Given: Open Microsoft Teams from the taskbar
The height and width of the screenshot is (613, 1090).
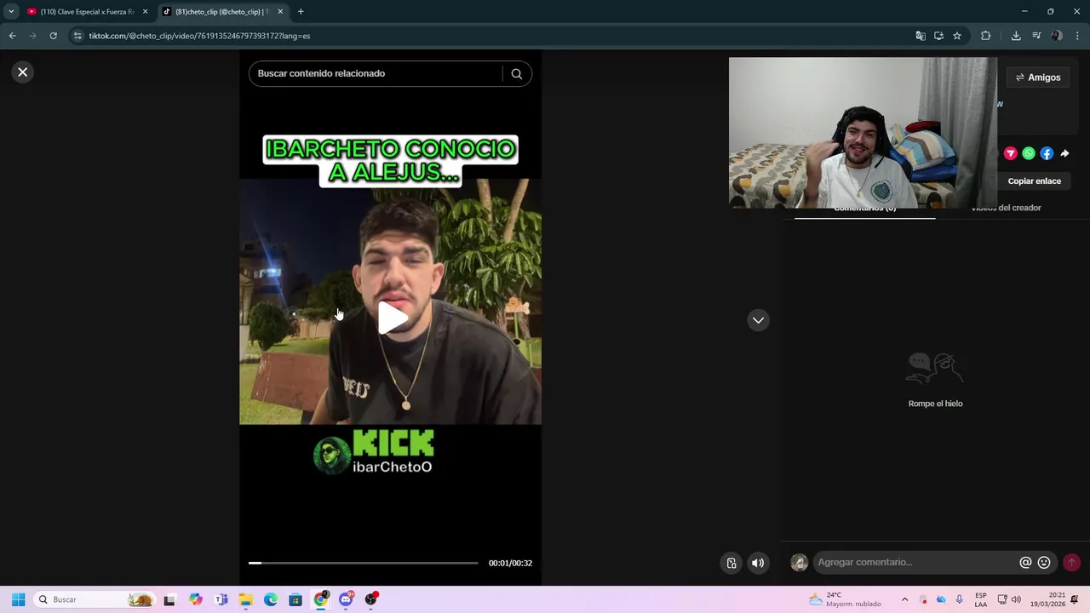Looking at the screenshot, I should click(x=221, y=599).
